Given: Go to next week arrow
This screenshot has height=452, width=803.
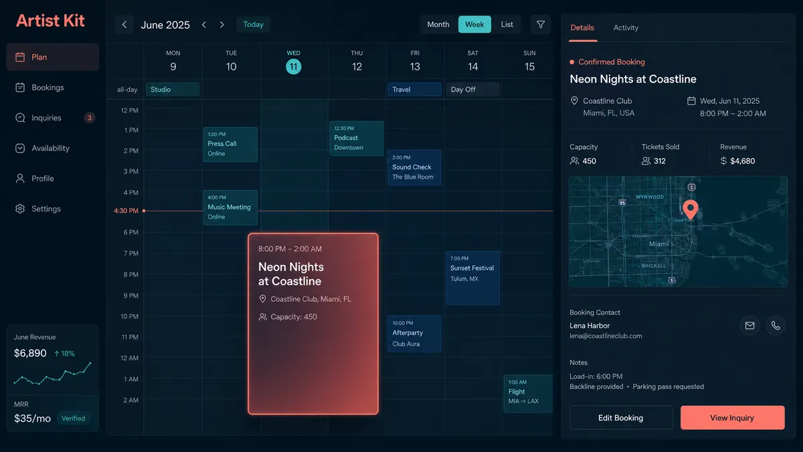Looking at the screenshot, I should tap(222, 25).
